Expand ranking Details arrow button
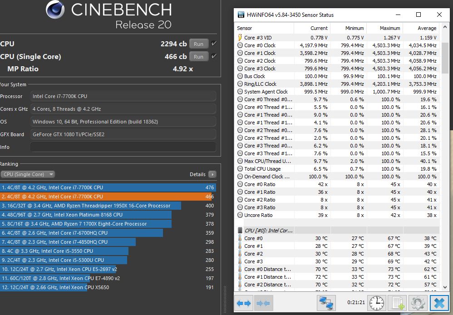 pos(212,174)
